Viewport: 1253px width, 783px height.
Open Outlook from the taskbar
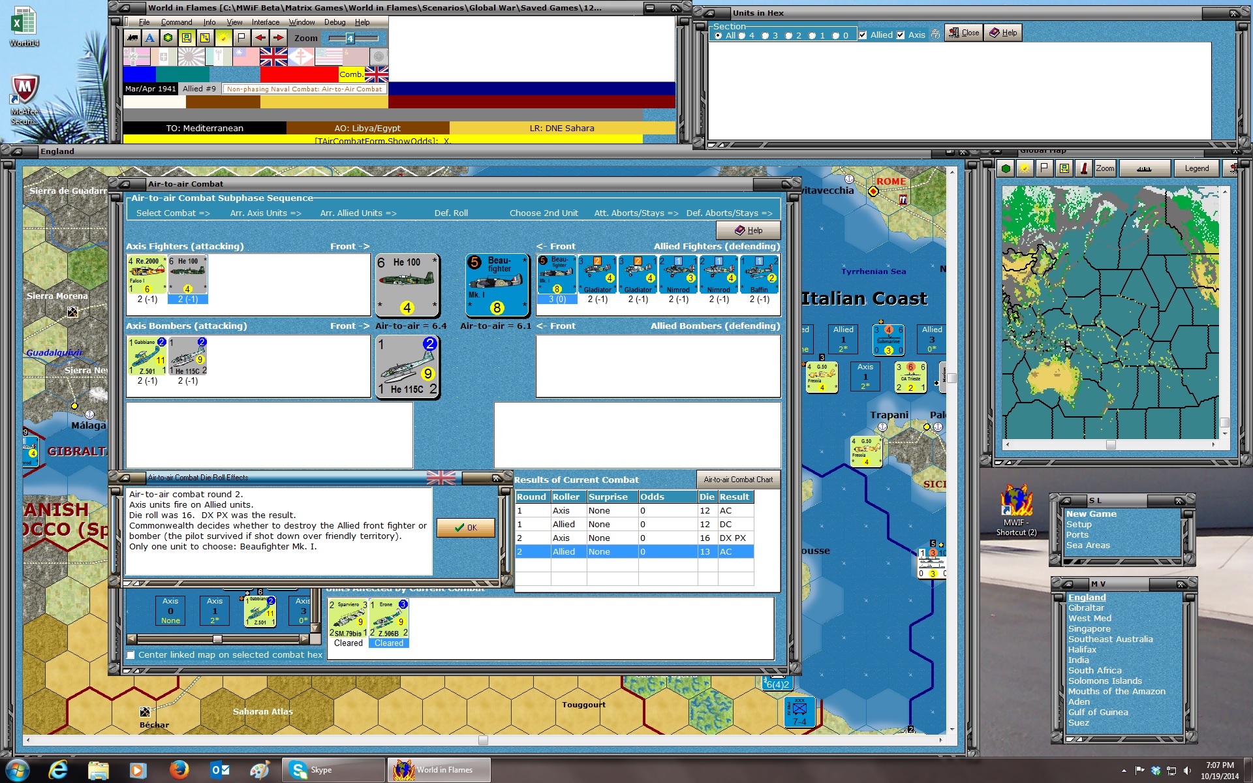[x=219, y=770]
